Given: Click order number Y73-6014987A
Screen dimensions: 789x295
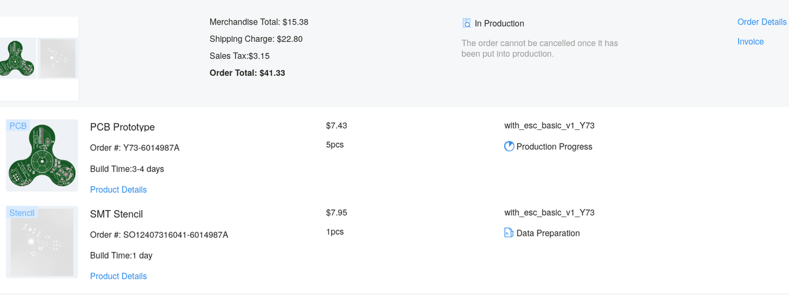Looking at the screenshot, I should coord(151,148).
